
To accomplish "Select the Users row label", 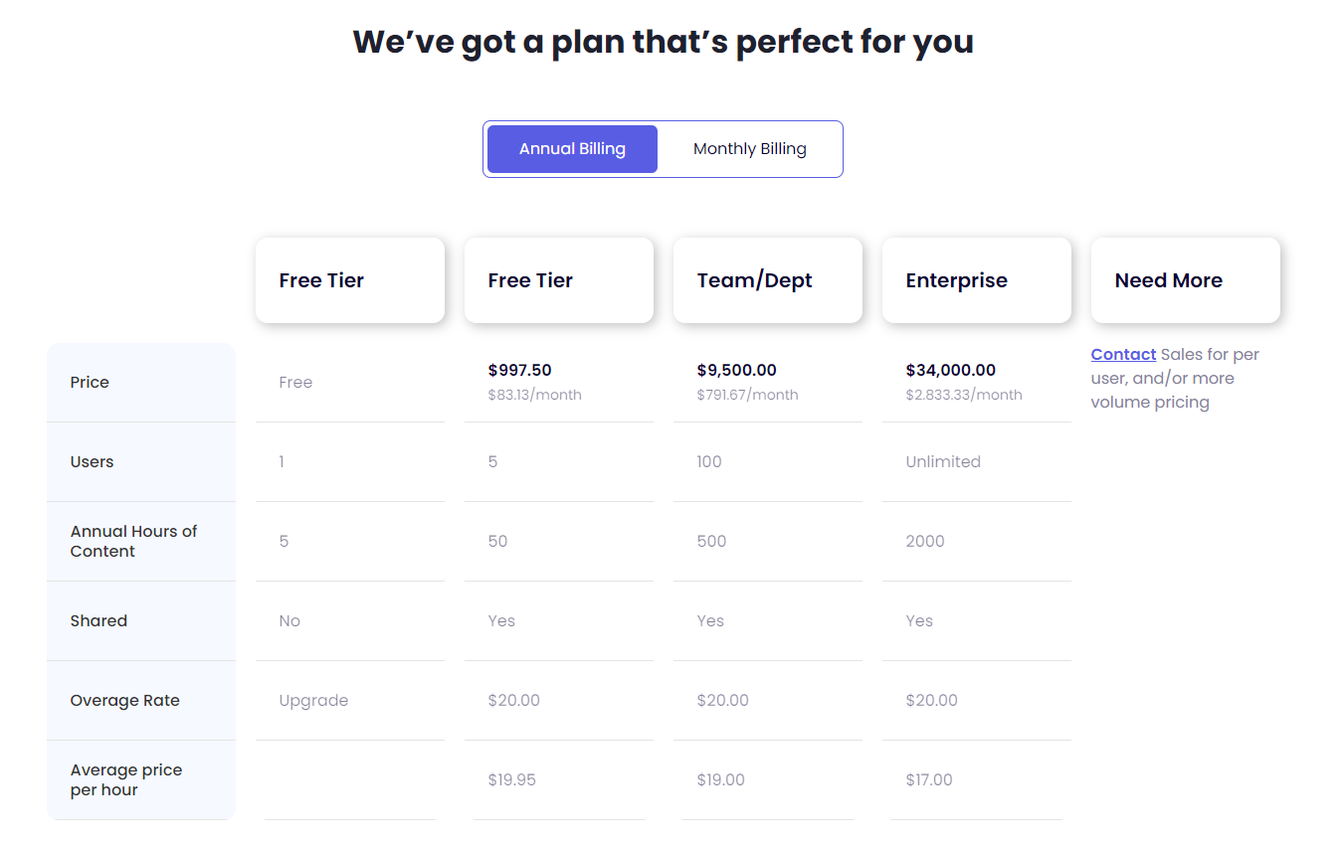I will (x=92, y=461).
